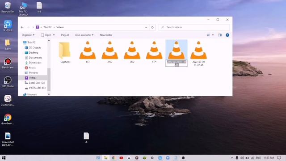Click the ENG language indicator
The height and width of the screenshot is (161, 286).
coord(258,158)
